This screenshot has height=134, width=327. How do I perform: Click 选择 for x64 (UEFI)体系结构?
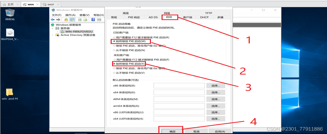click(x=216, y=119)
